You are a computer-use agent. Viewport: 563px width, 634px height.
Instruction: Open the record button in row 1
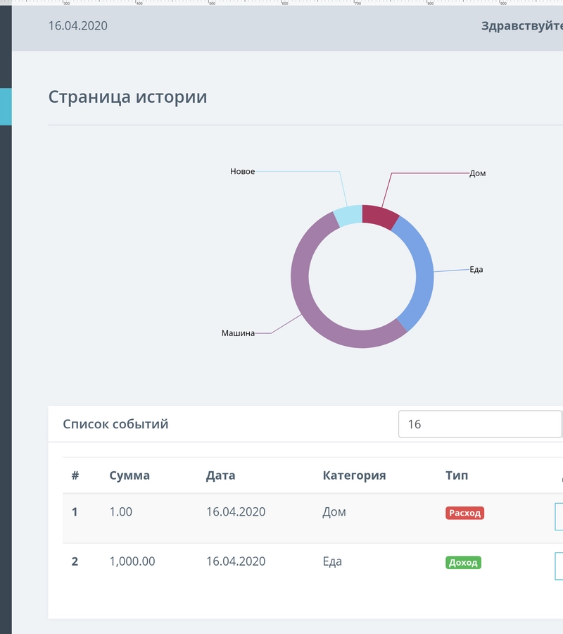click(559, 516)
